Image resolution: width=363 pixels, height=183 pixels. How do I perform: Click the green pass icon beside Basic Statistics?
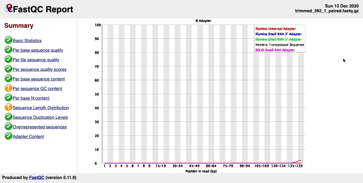pos(8,40)
